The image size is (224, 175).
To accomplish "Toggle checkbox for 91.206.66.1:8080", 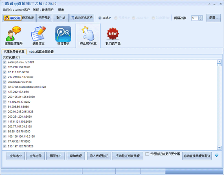I will tap(4, 107).
